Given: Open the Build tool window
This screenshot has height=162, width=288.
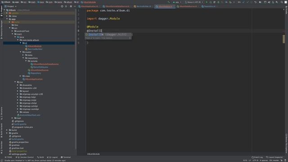Looking at the screenshot, I should pos(40,157).
